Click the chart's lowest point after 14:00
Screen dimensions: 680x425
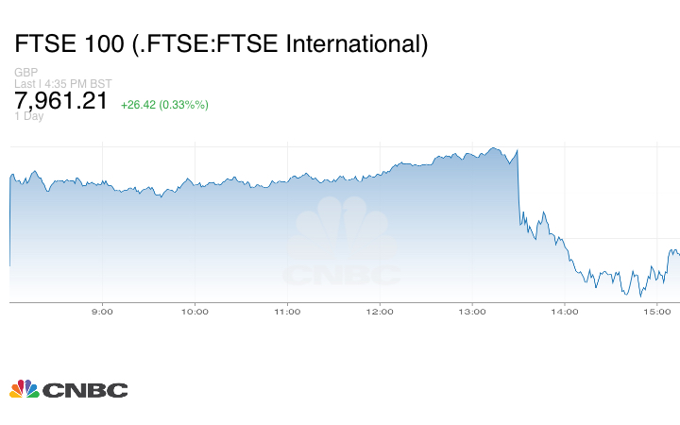pyautogui.click(x=640, y=296)
